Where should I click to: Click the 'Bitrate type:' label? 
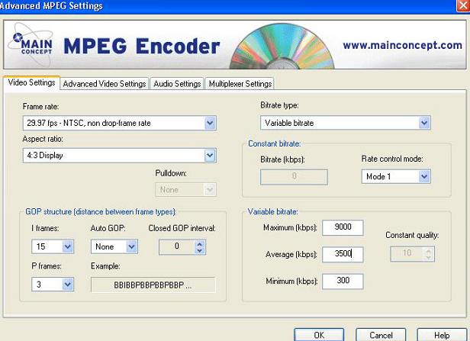279,105
